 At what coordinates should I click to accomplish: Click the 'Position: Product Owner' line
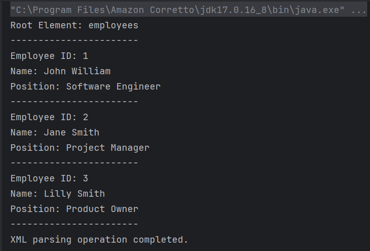coord(74,209)
